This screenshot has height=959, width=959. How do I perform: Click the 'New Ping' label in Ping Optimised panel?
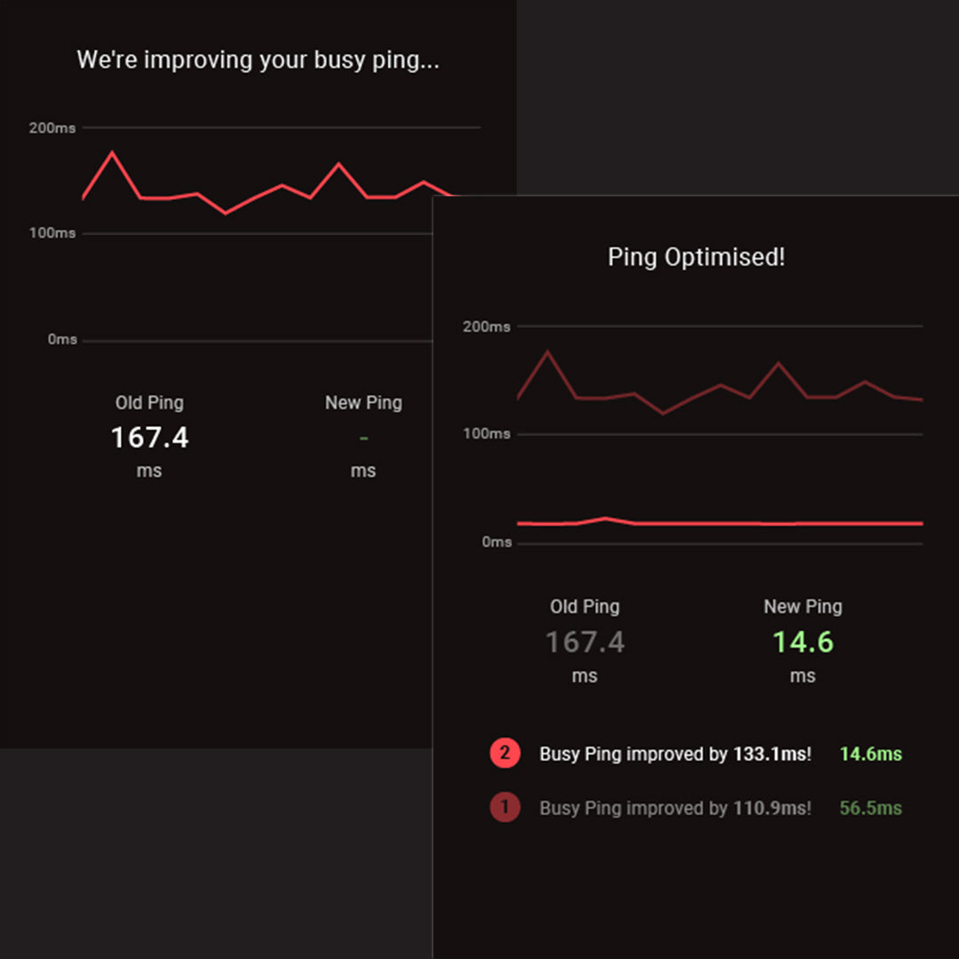(x=803, y=606)
